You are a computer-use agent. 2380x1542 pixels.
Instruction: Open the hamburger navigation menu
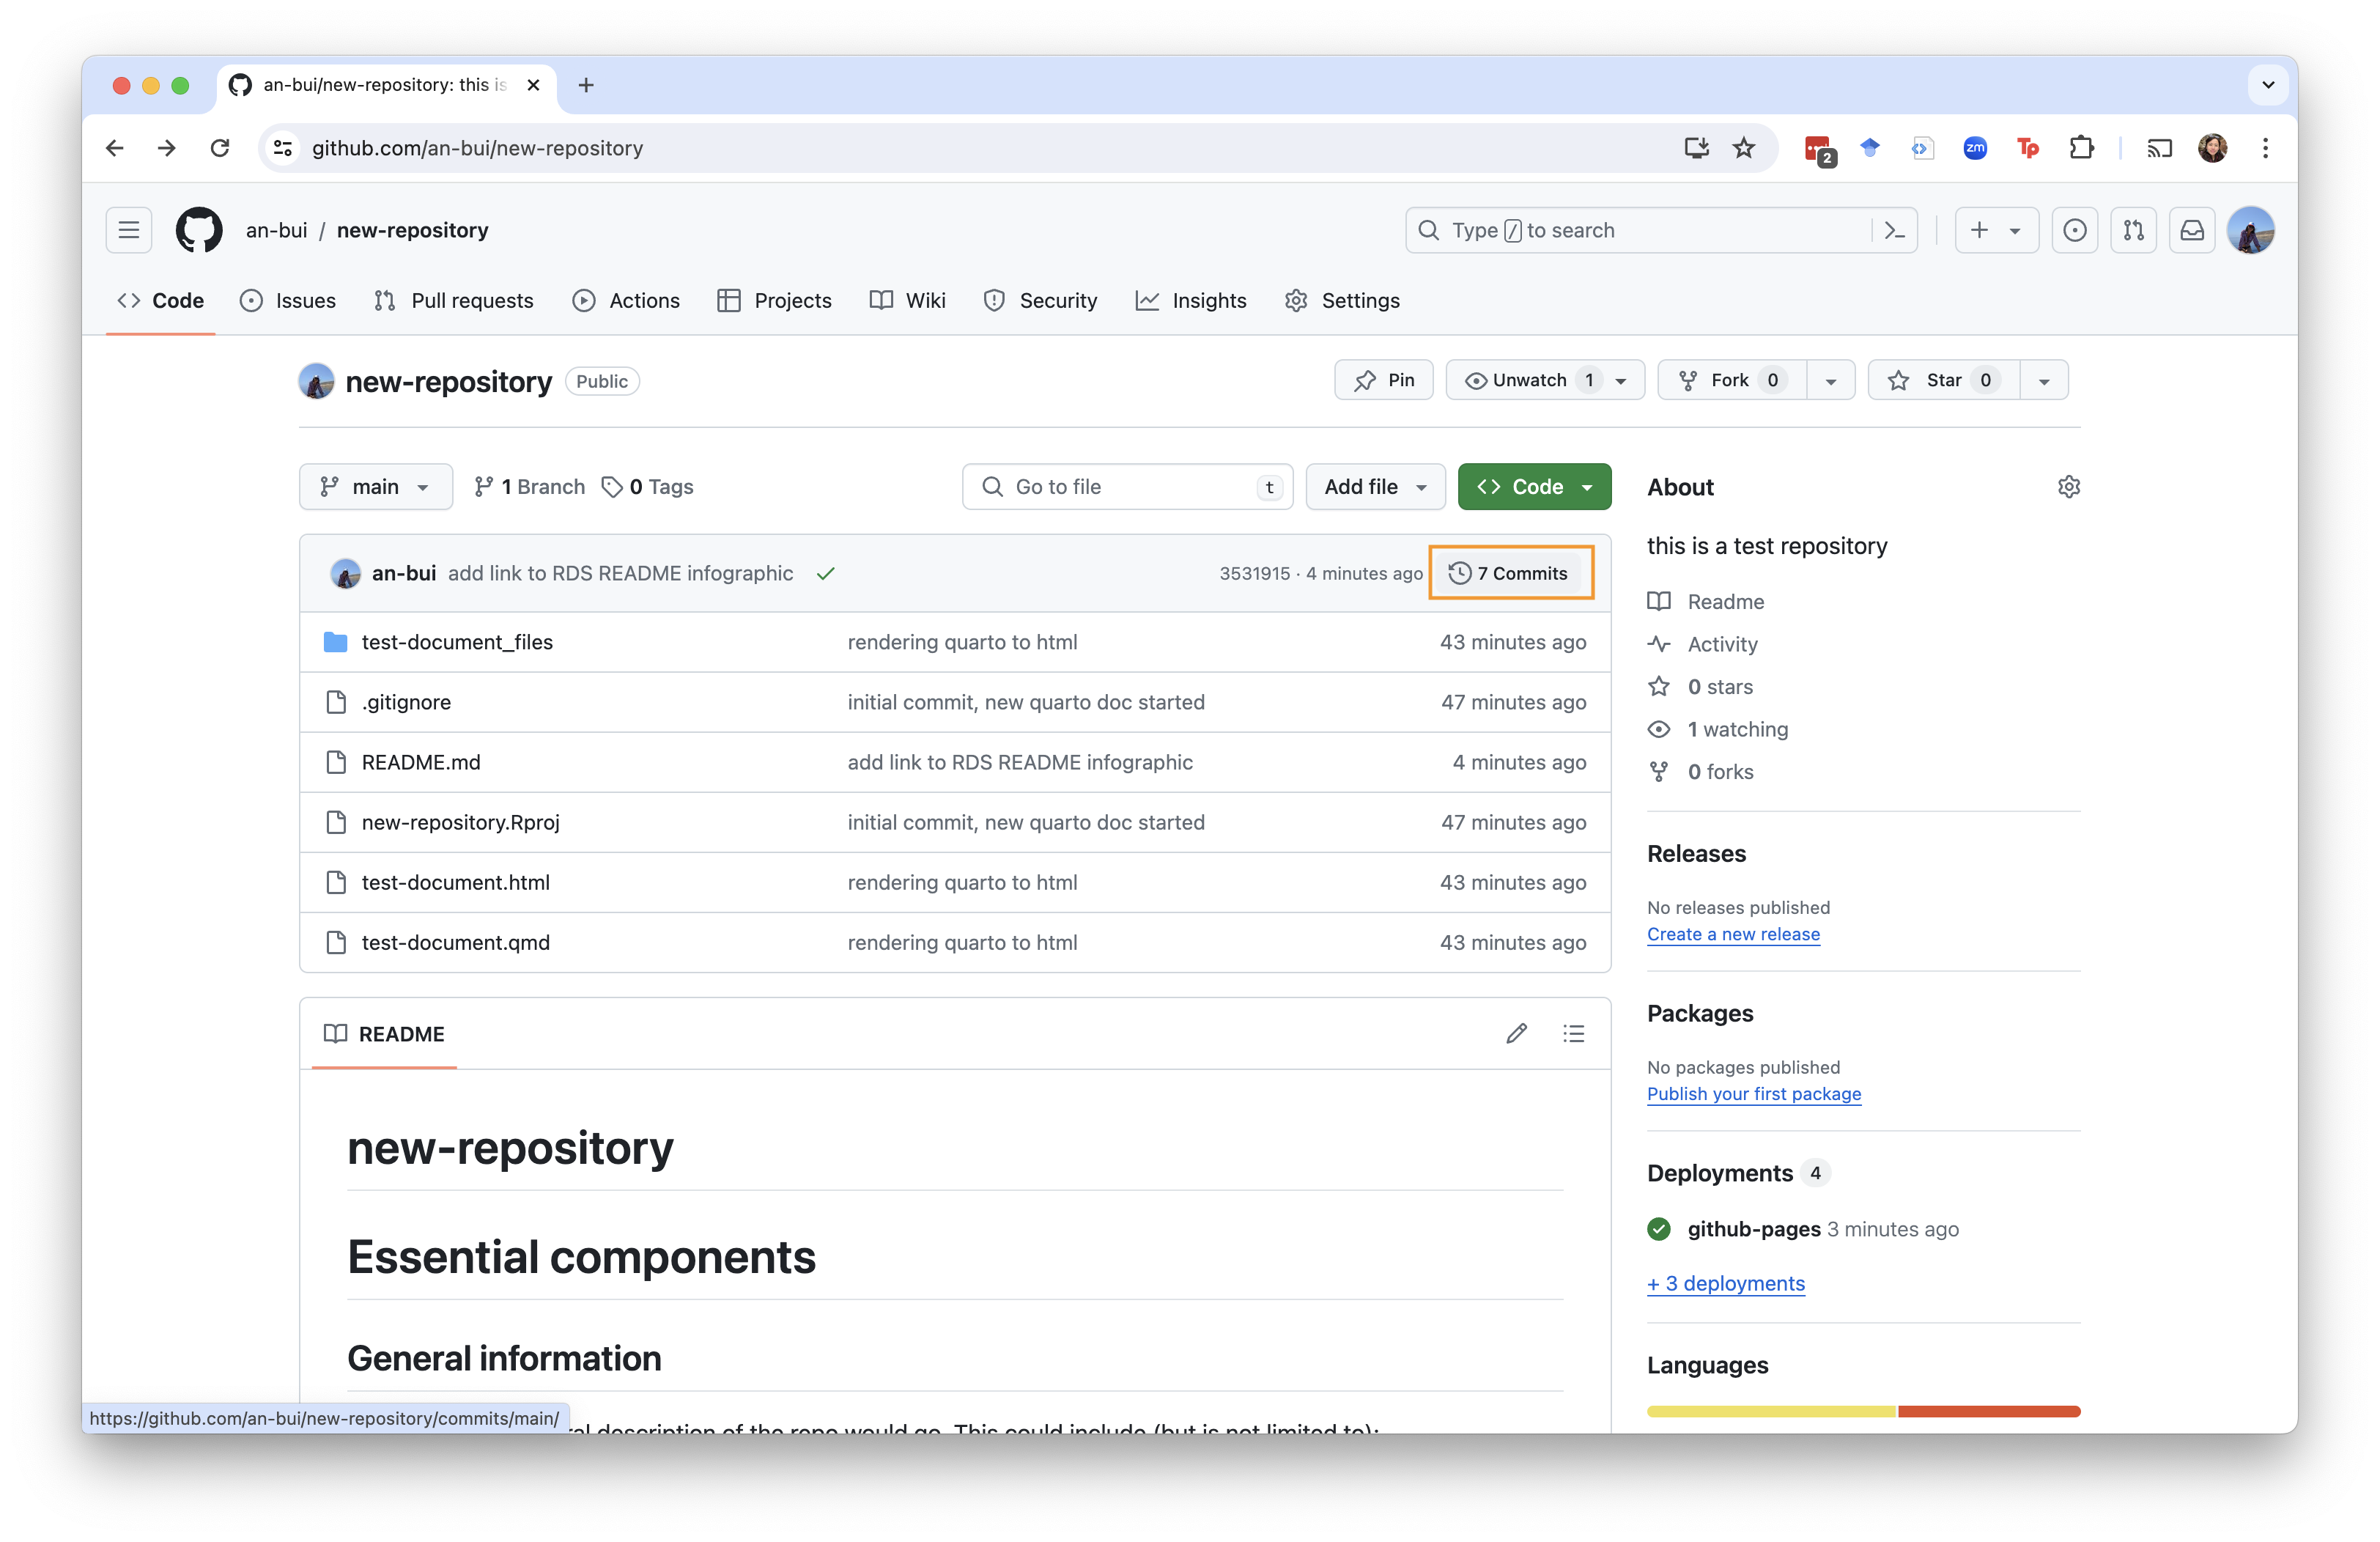coord(129,230)
